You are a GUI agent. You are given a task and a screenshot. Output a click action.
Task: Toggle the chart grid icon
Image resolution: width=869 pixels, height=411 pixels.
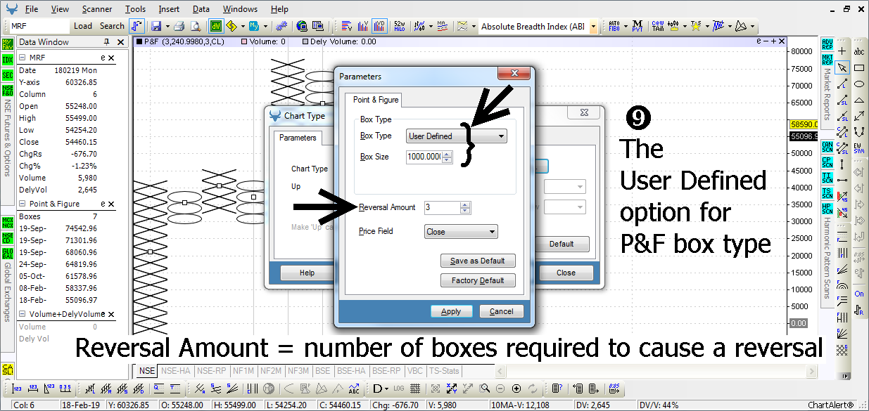[416, 389]
